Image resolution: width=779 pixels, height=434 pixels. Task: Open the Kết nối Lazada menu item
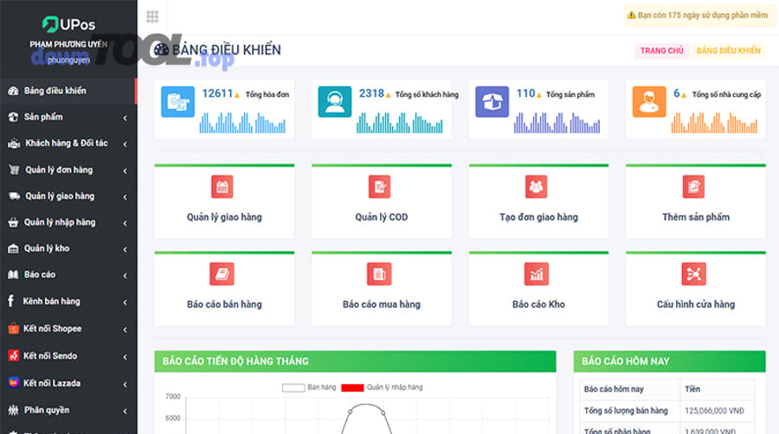tap(68, 383)
